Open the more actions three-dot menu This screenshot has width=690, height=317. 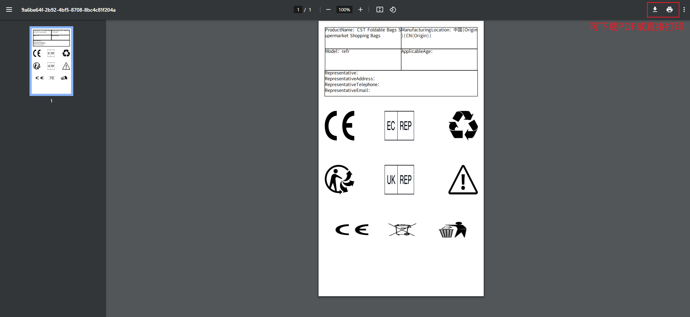(684, 10)
